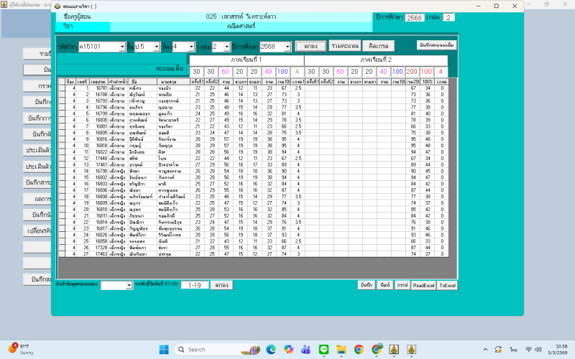The width and height of the screenshot is (575, 359).
Task: Open the LINE app in taskbar
Action: pyautogui.click(x=323, y=350)
